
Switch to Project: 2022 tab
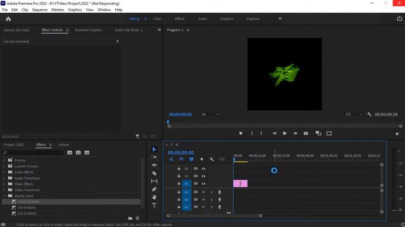(14, 144)
